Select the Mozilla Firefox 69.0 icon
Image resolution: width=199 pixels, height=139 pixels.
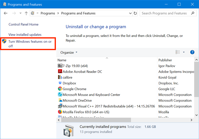(x=60, y=112)
